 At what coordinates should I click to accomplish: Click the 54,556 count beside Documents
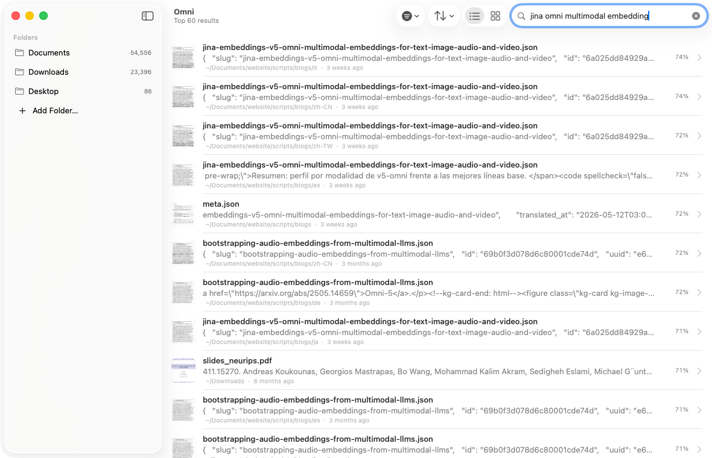[141, 52]
